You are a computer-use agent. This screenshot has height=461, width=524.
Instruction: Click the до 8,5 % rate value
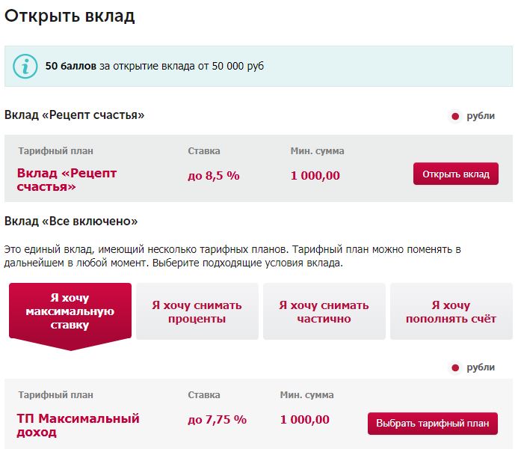[x=214, y=176]
